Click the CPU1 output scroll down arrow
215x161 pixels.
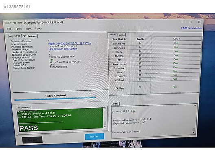tap(193, 133)
